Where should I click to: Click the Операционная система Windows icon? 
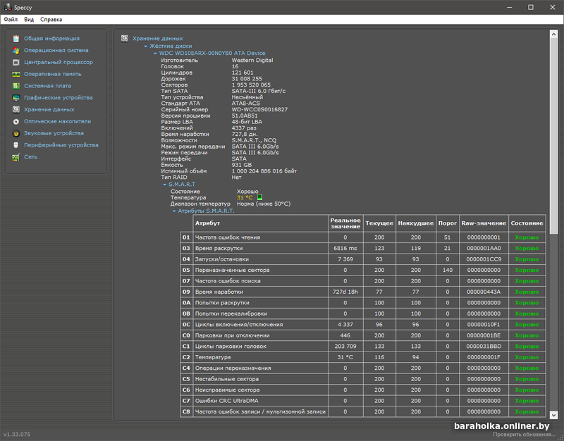coord(16,51)
